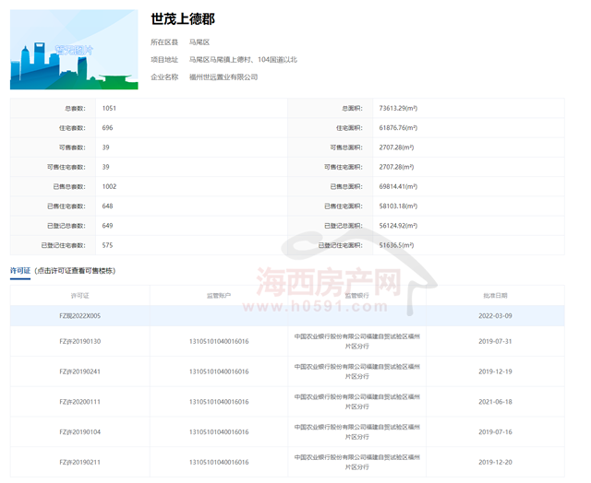Open permit FZ许20190104

point(80,431)
